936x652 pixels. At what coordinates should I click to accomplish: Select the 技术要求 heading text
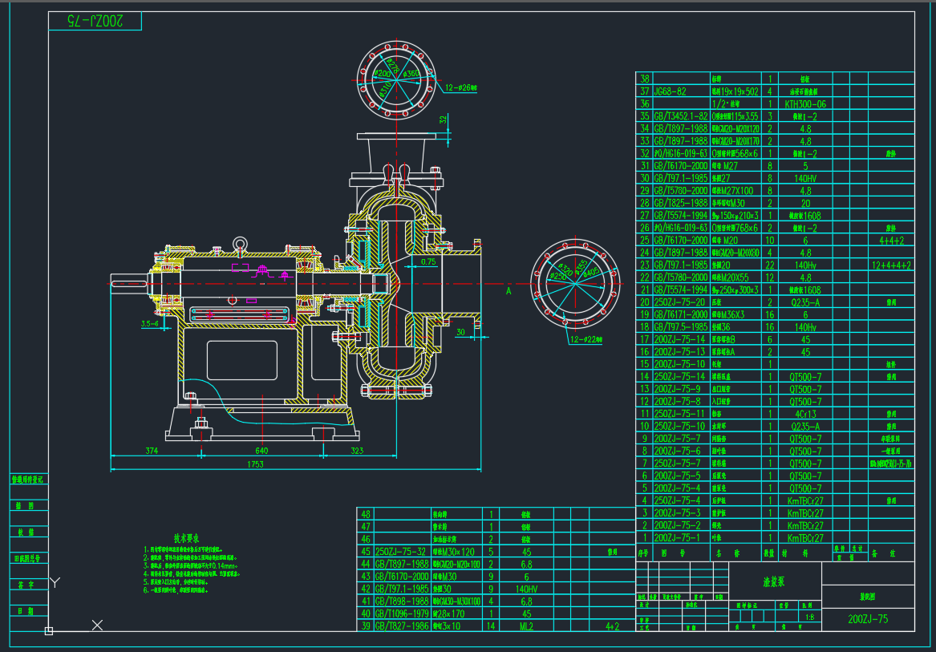[186, 538]
